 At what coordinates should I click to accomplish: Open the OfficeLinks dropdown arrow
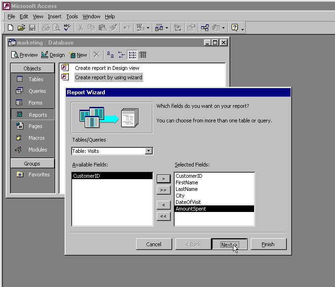point(148,28)
